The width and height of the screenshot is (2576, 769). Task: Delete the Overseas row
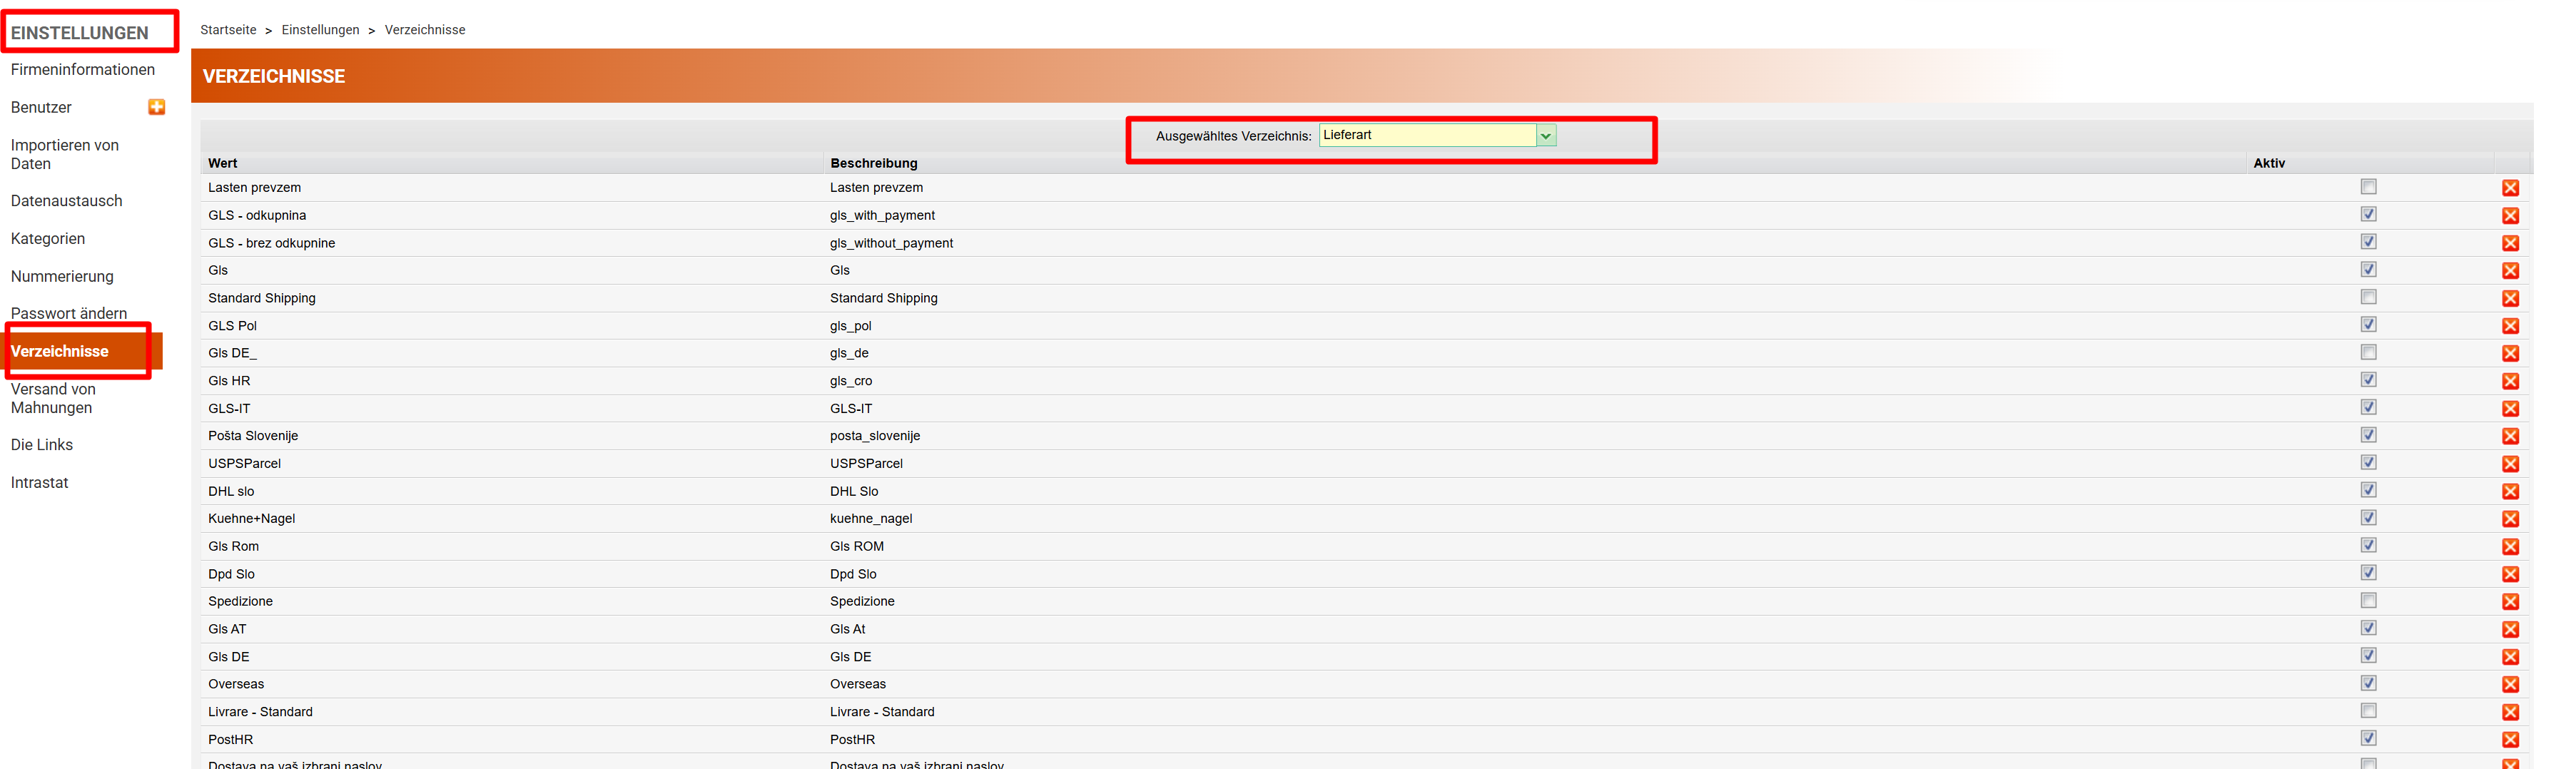pos(2510,685)
